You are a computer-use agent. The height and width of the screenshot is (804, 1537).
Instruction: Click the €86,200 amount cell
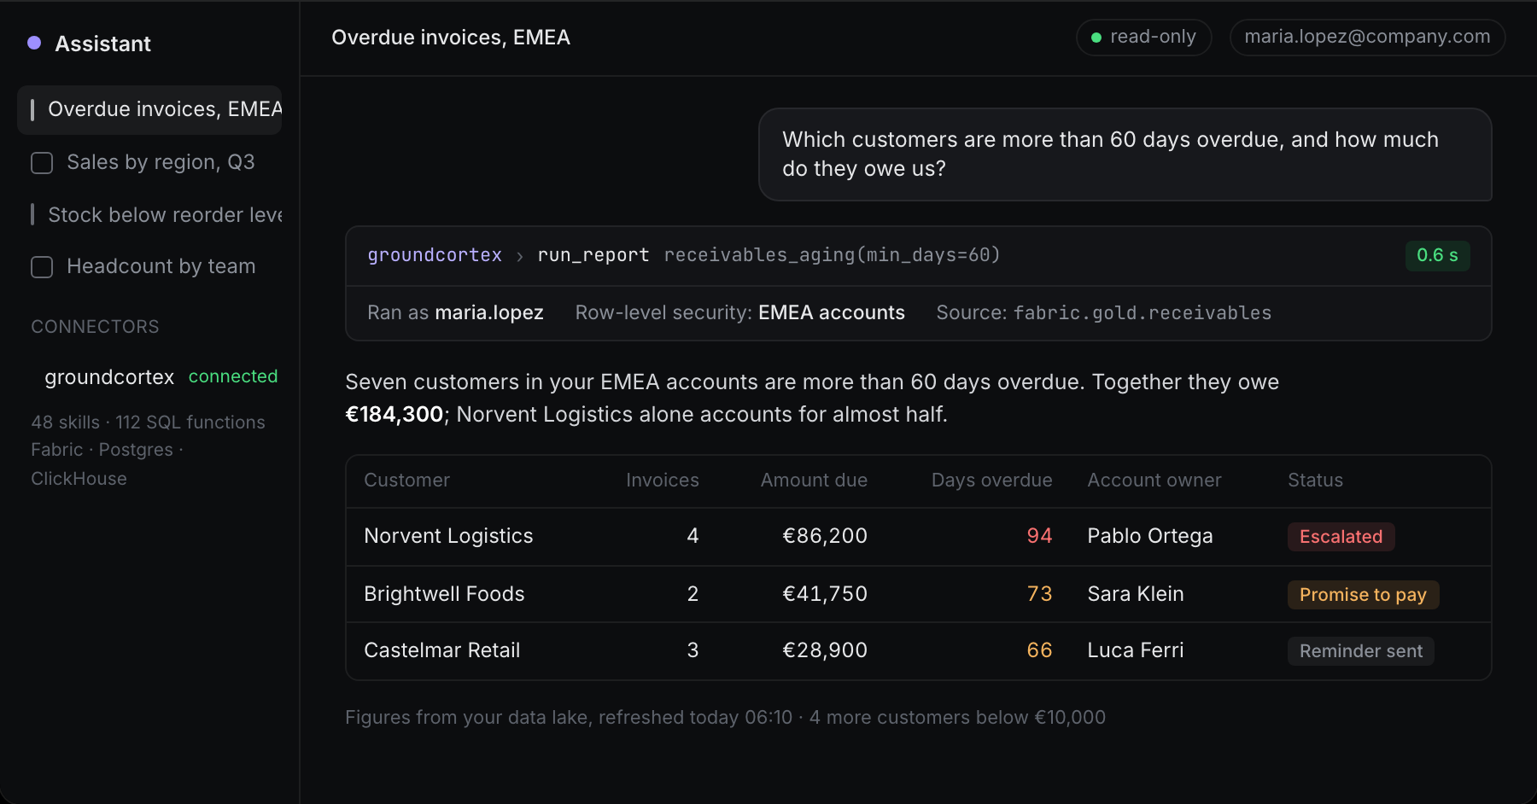pyautogui.click(x=825, y=536)
